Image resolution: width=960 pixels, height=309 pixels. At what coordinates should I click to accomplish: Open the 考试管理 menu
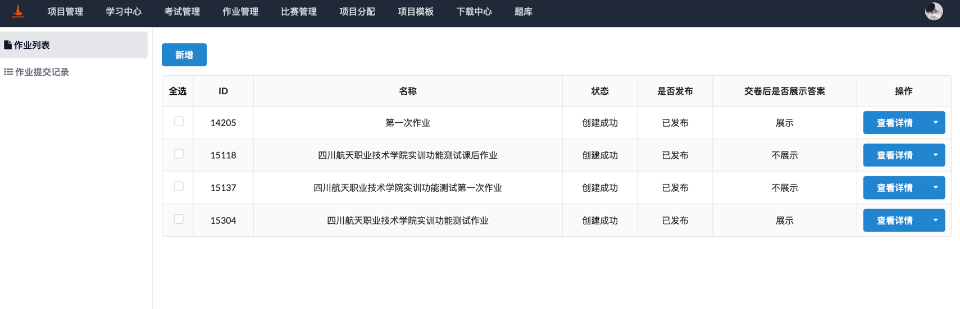click(x=182, y=12)
